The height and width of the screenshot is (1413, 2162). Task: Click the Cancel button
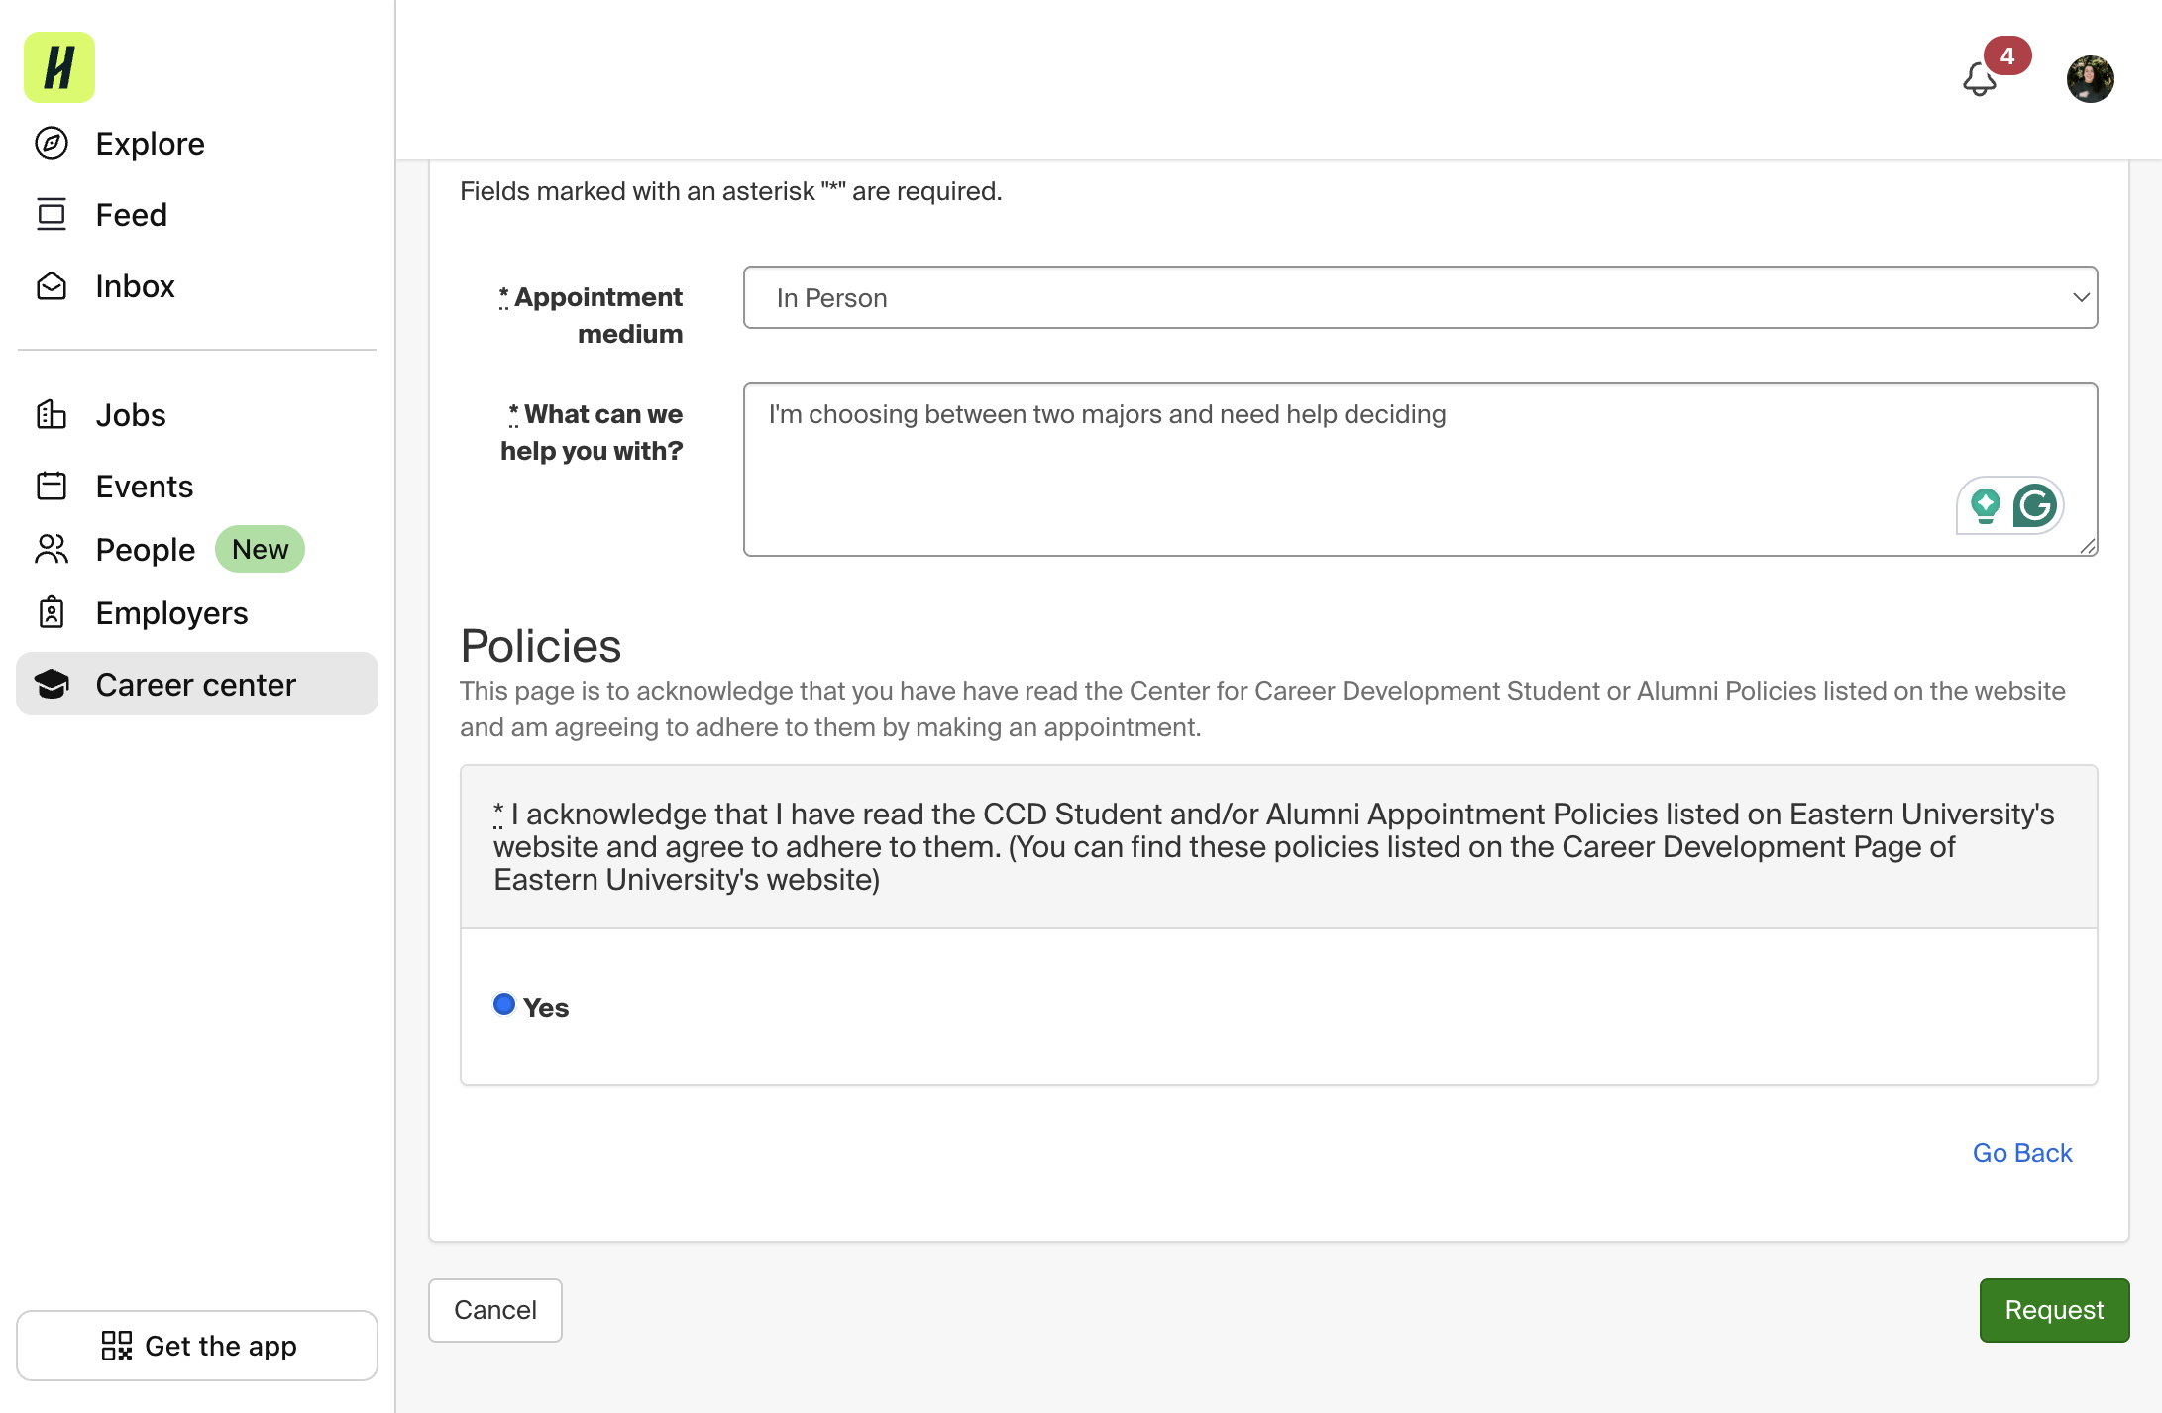[x=495, y=1310]
